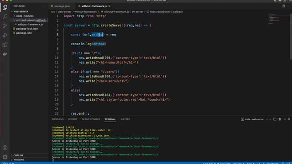Click the "/users" string on line 13
This screenshot has height=164, width=292.
pyautogui.click(x=108, y=72)
